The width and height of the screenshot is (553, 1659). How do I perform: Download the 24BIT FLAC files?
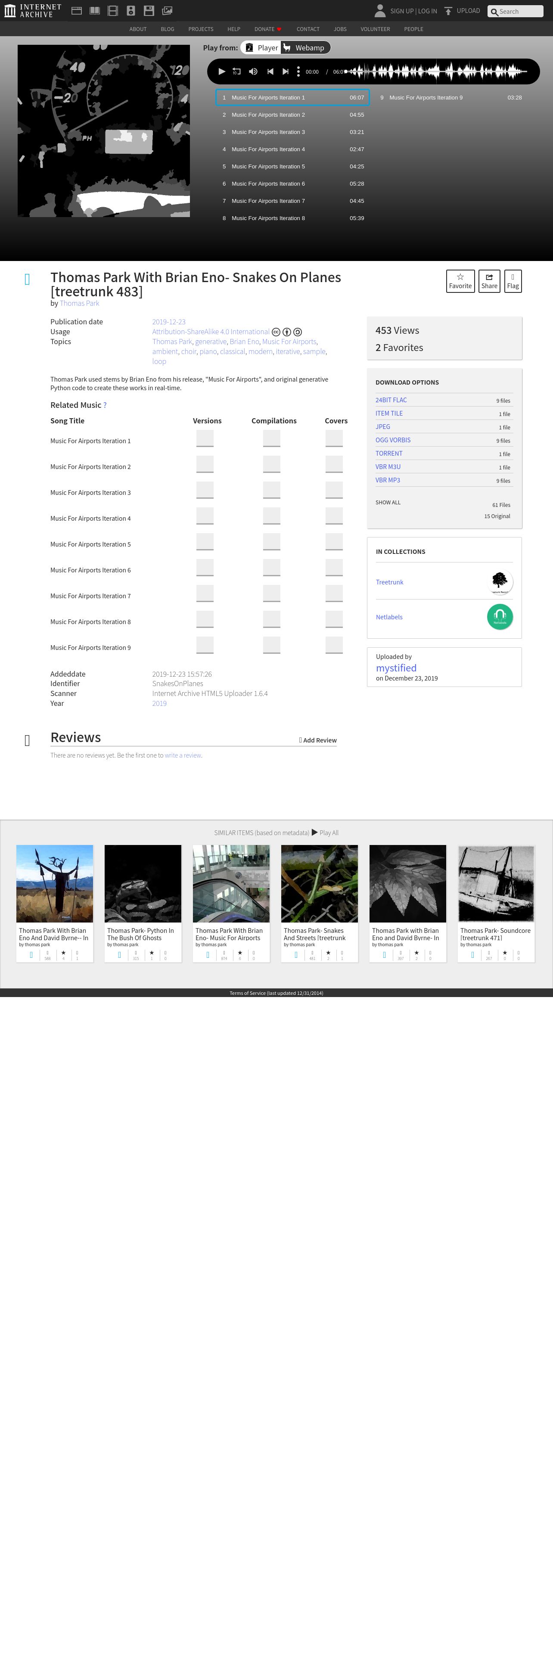(x=391, y=400)
